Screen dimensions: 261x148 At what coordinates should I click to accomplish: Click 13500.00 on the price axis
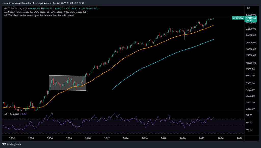pyautogui.click(x=251, y=55)
